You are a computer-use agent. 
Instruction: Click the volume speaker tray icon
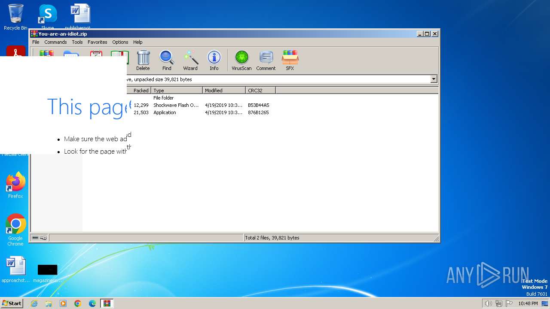488,303
